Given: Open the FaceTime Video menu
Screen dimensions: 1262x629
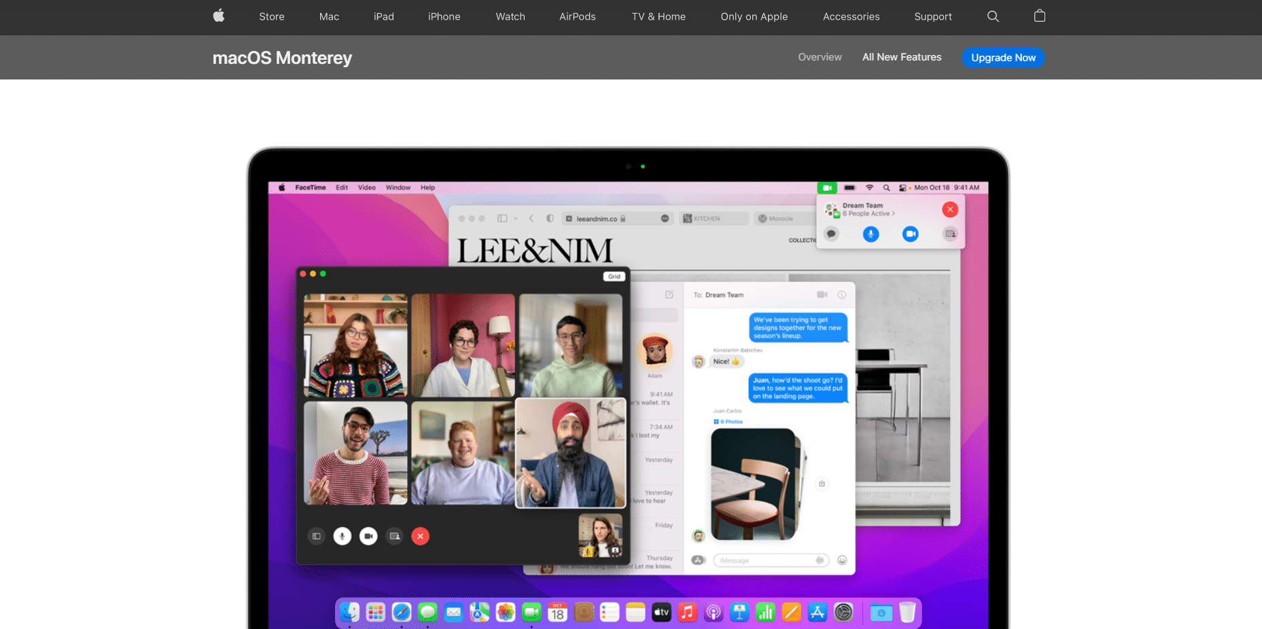Looking at the screenshot, I should [367, 187].
